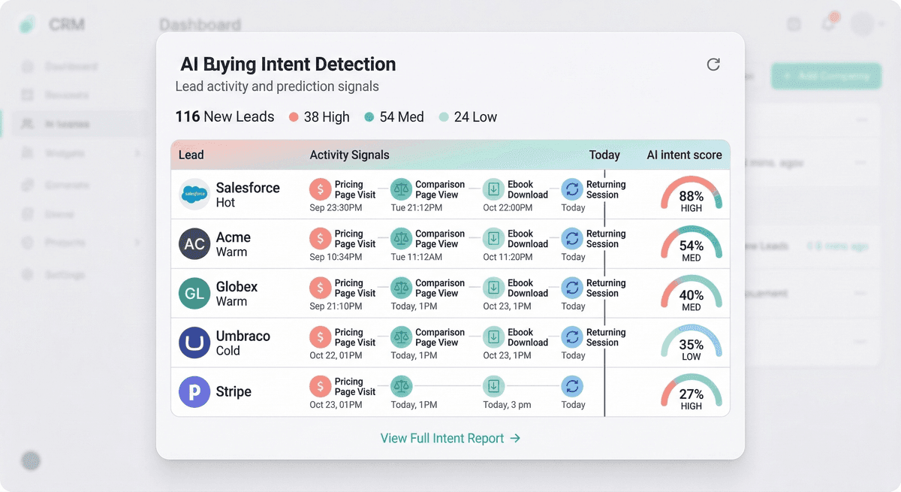The height and width of the screenshot is (492, 901).
Task: Click the Comparison Page View scales icon on Acme row
Action: click(x=401, y=238)
